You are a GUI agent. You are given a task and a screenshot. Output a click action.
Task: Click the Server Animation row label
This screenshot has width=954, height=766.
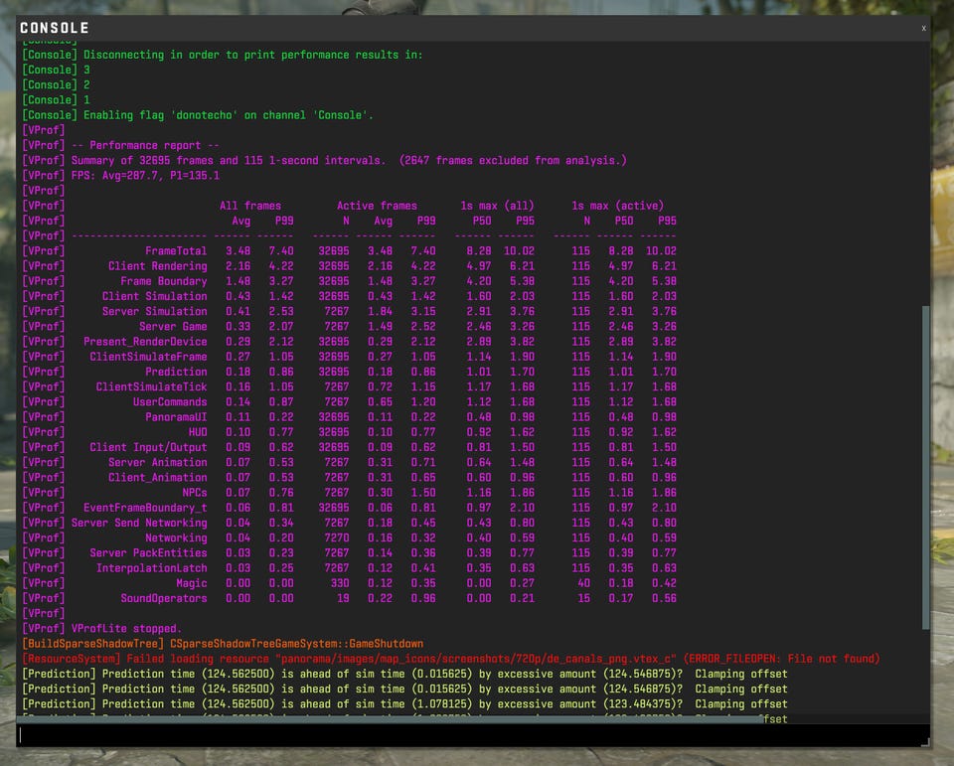158,462
